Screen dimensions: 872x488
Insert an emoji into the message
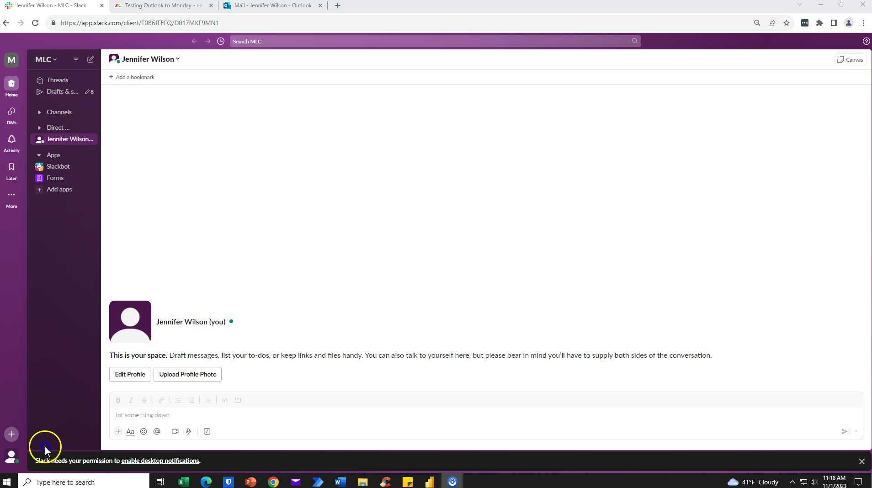(x=144, y=431)
